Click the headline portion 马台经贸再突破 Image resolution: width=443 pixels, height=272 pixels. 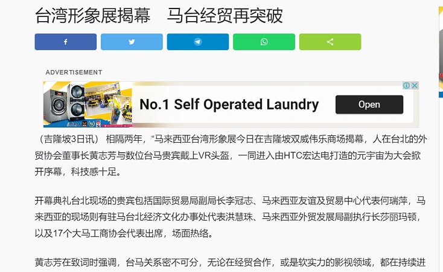click(225, 16)
